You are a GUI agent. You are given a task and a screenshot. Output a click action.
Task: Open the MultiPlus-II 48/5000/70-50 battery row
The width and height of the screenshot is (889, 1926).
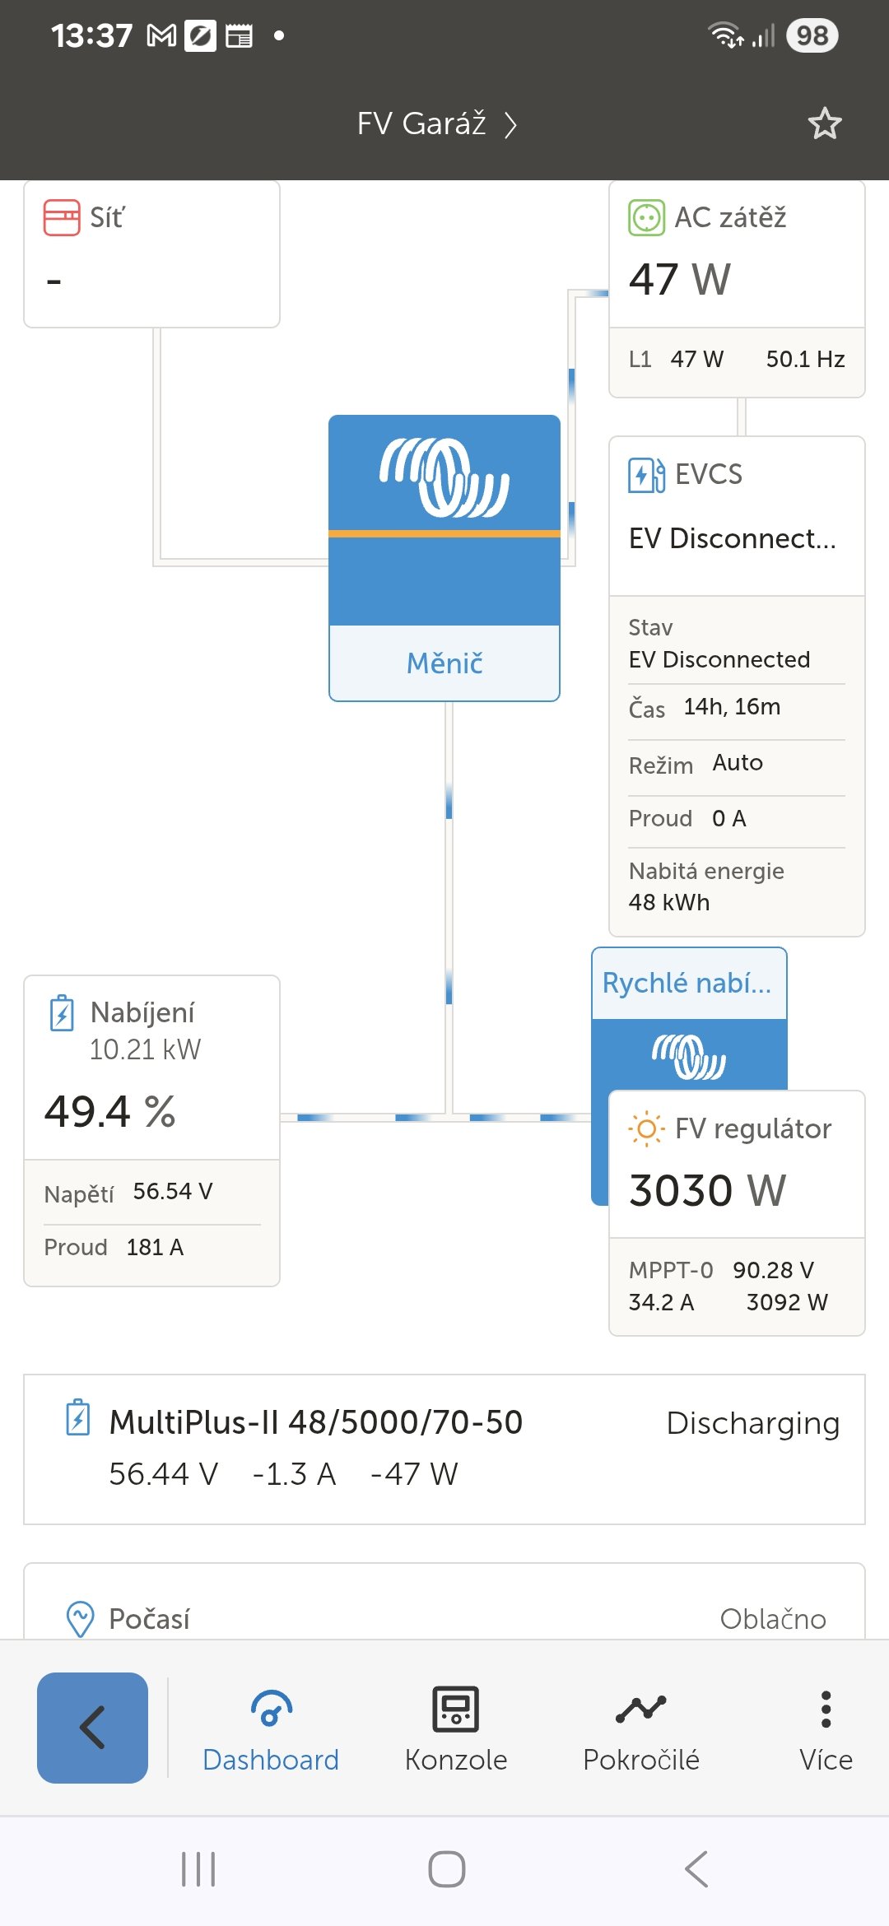pos(444,1449)
